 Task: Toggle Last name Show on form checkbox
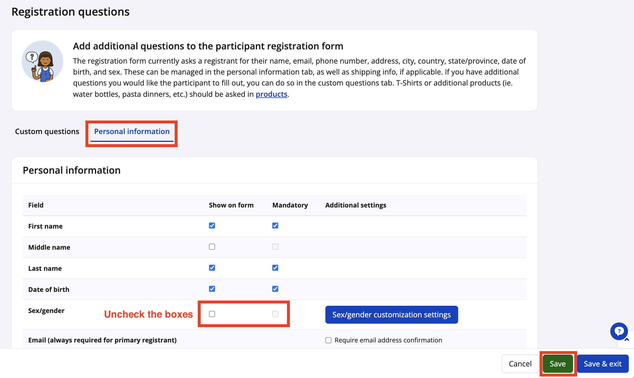(212, 268)
